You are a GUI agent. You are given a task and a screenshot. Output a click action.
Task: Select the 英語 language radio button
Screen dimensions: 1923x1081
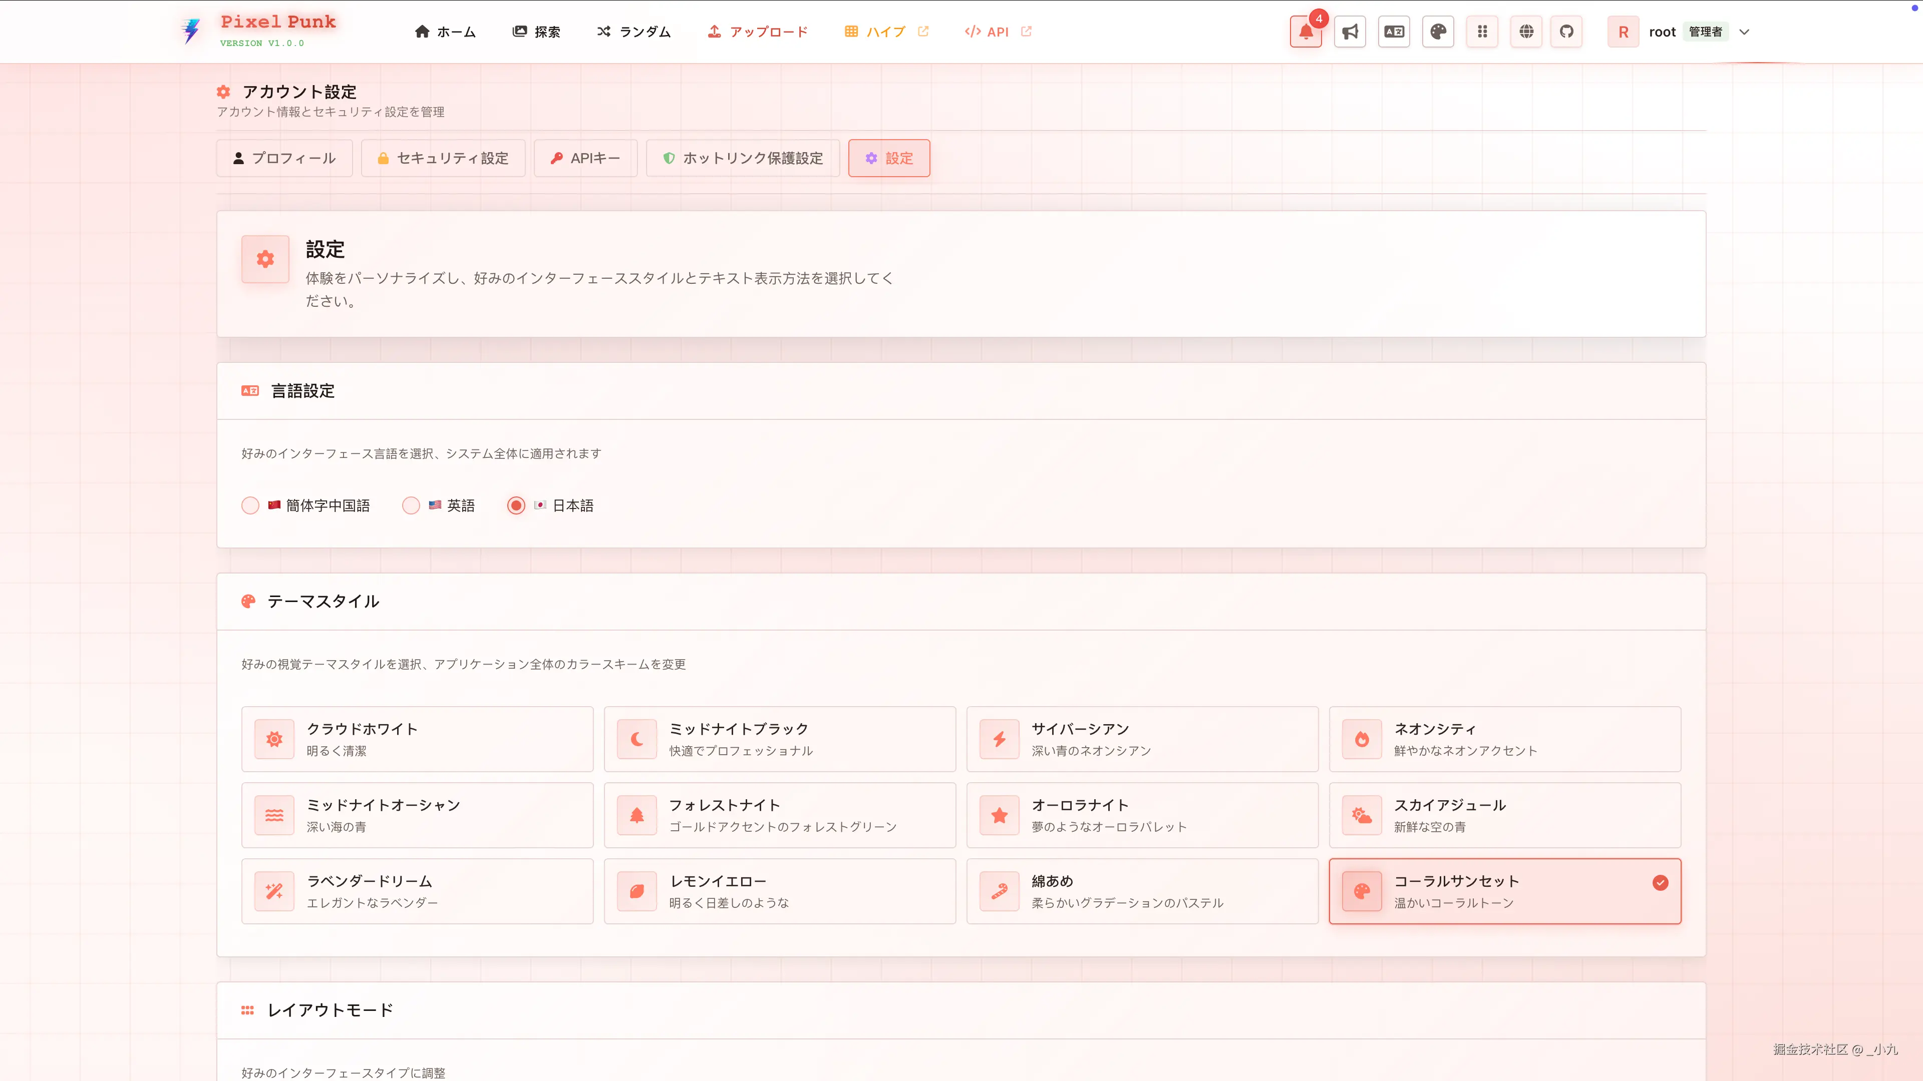pyautogui.click(x=411, y=506)
